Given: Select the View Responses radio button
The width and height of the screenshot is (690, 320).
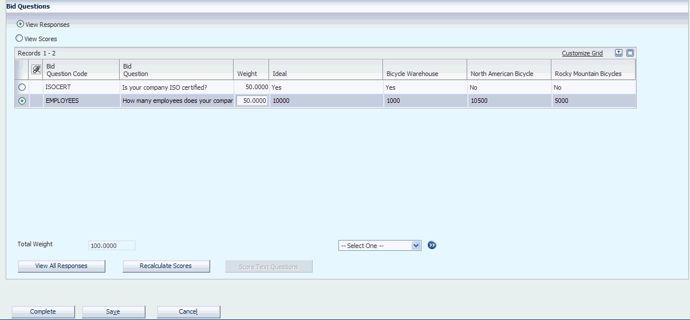Looking at the screenshot, I should pyautogui.click(x=21, y=24).
